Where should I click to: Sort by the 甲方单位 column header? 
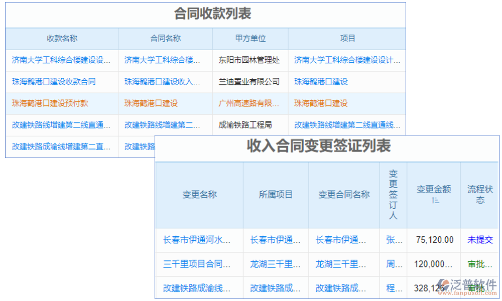(250, 39)
